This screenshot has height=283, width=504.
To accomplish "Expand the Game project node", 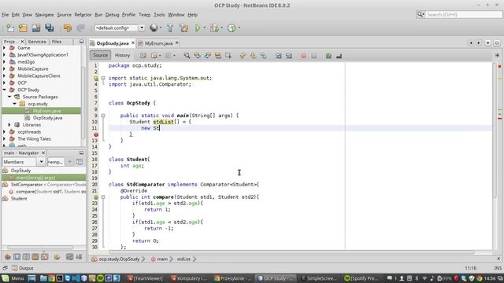I will click(x=4, y=48).
